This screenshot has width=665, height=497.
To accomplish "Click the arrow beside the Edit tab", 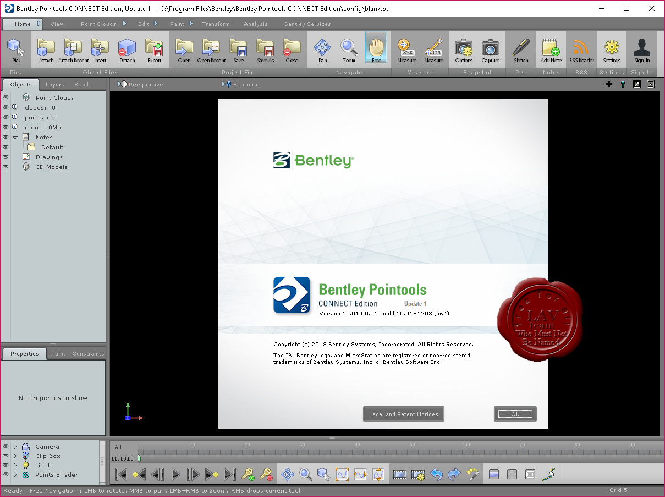I will point(156,24).
